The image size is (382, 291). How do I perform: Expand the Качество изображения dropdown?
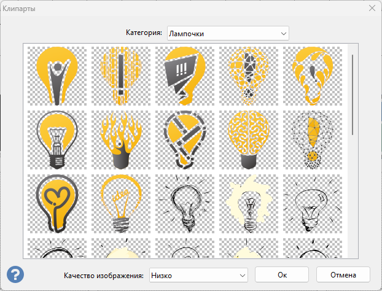pos(197,274)
